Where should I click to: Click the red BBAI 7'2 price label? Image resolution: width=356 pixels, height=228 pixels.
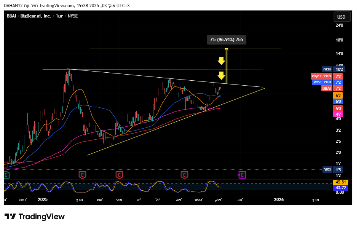pos(332,88)
